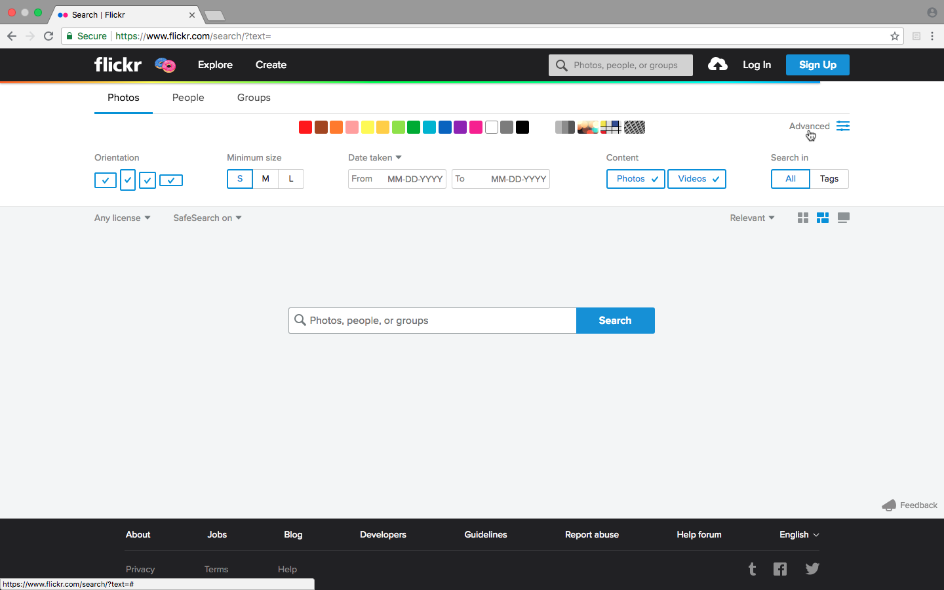944x590 pixels.
Task: Open the advanced filter sliders icon
Action: [x=843, y=126]
